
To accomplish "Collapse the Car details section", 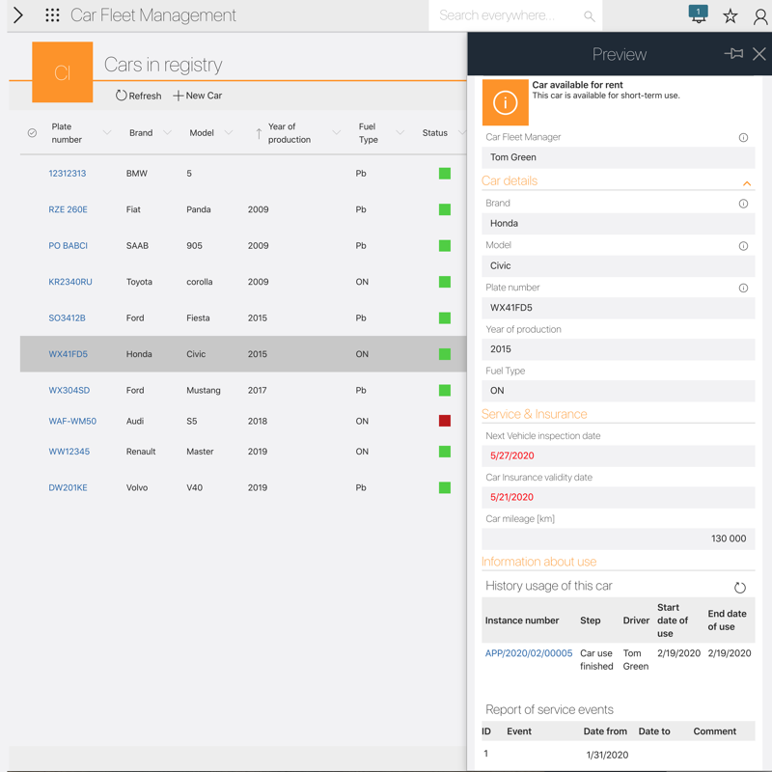I will click(x=746, y=182).
